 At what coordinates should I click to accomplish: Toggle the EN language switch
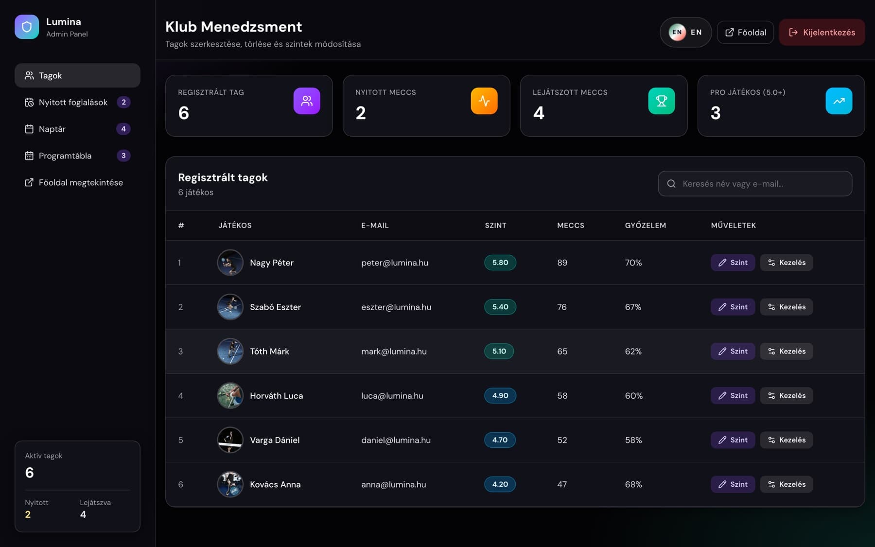[685, 32]
